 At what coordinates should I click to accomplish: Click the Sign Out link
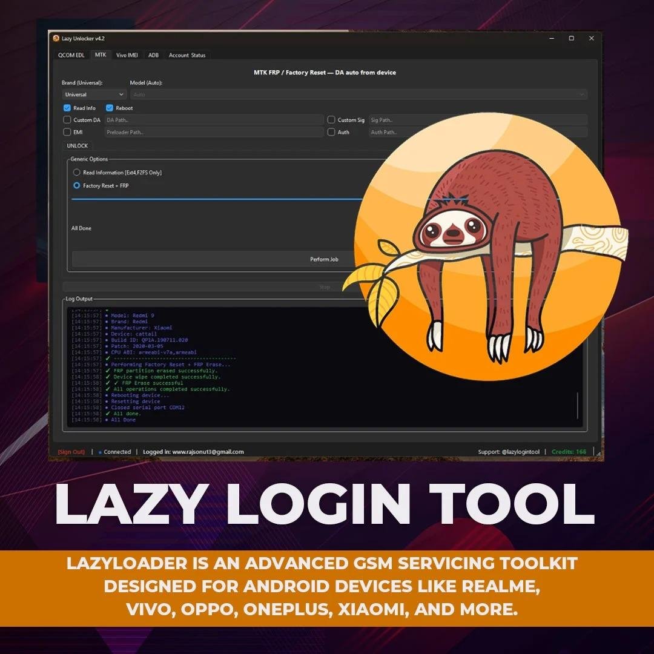click(x=71, y=452)
